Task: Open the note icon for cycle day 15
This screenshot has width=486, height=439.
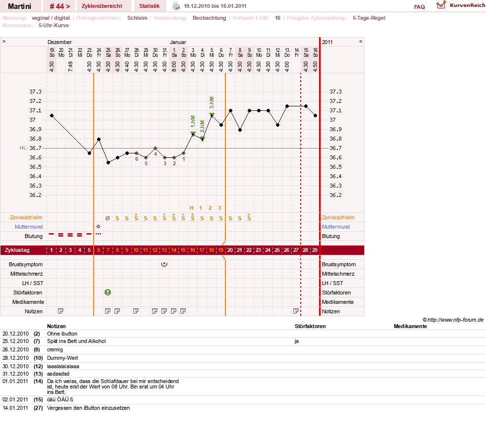Action: point(183,311)
